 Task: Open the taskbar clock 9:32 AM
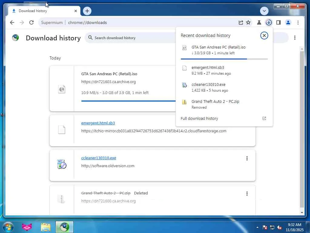point(295,227)
